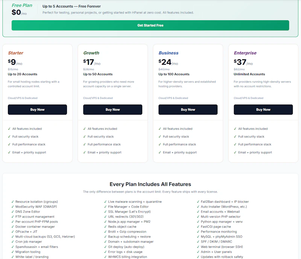The height and width of the screenshot is (259, 301).
Task: Click Starter card 'All features included' checkmark
Action: tap(9, 129)
